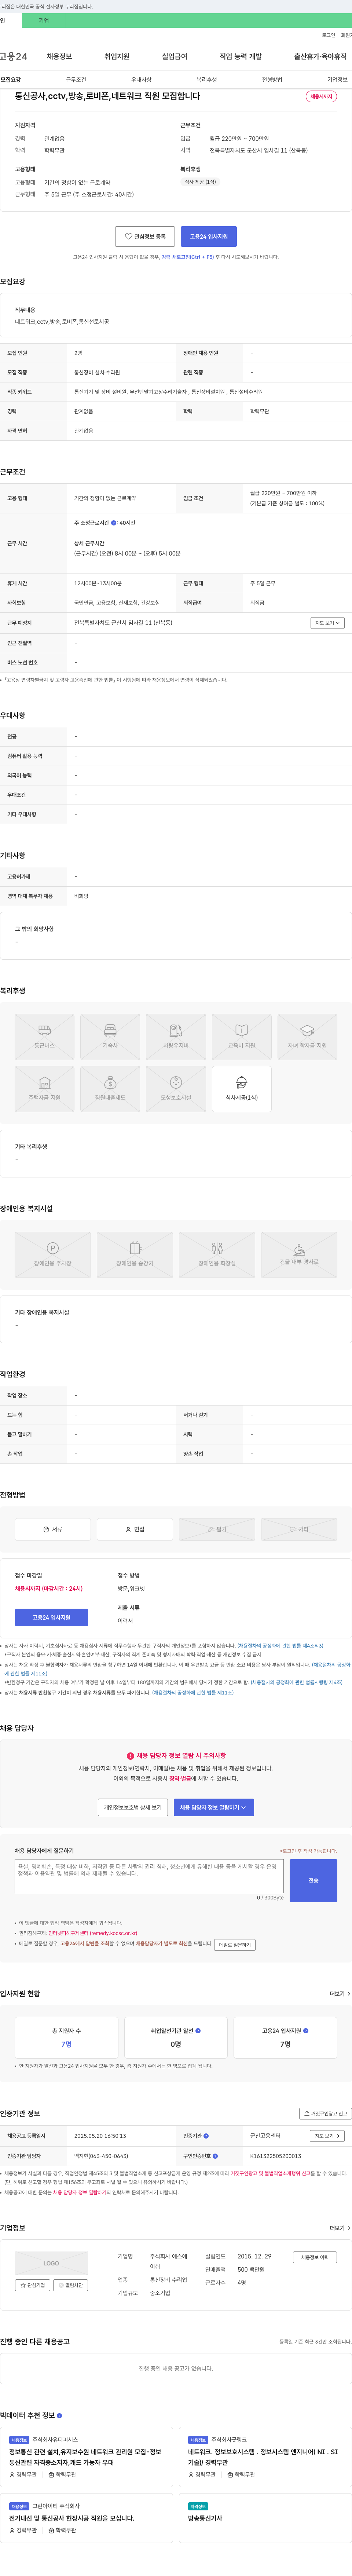Expand the 지도 보기 button for 군산고용센터
Screen dimensions: 352x2576
point(327,2136)
